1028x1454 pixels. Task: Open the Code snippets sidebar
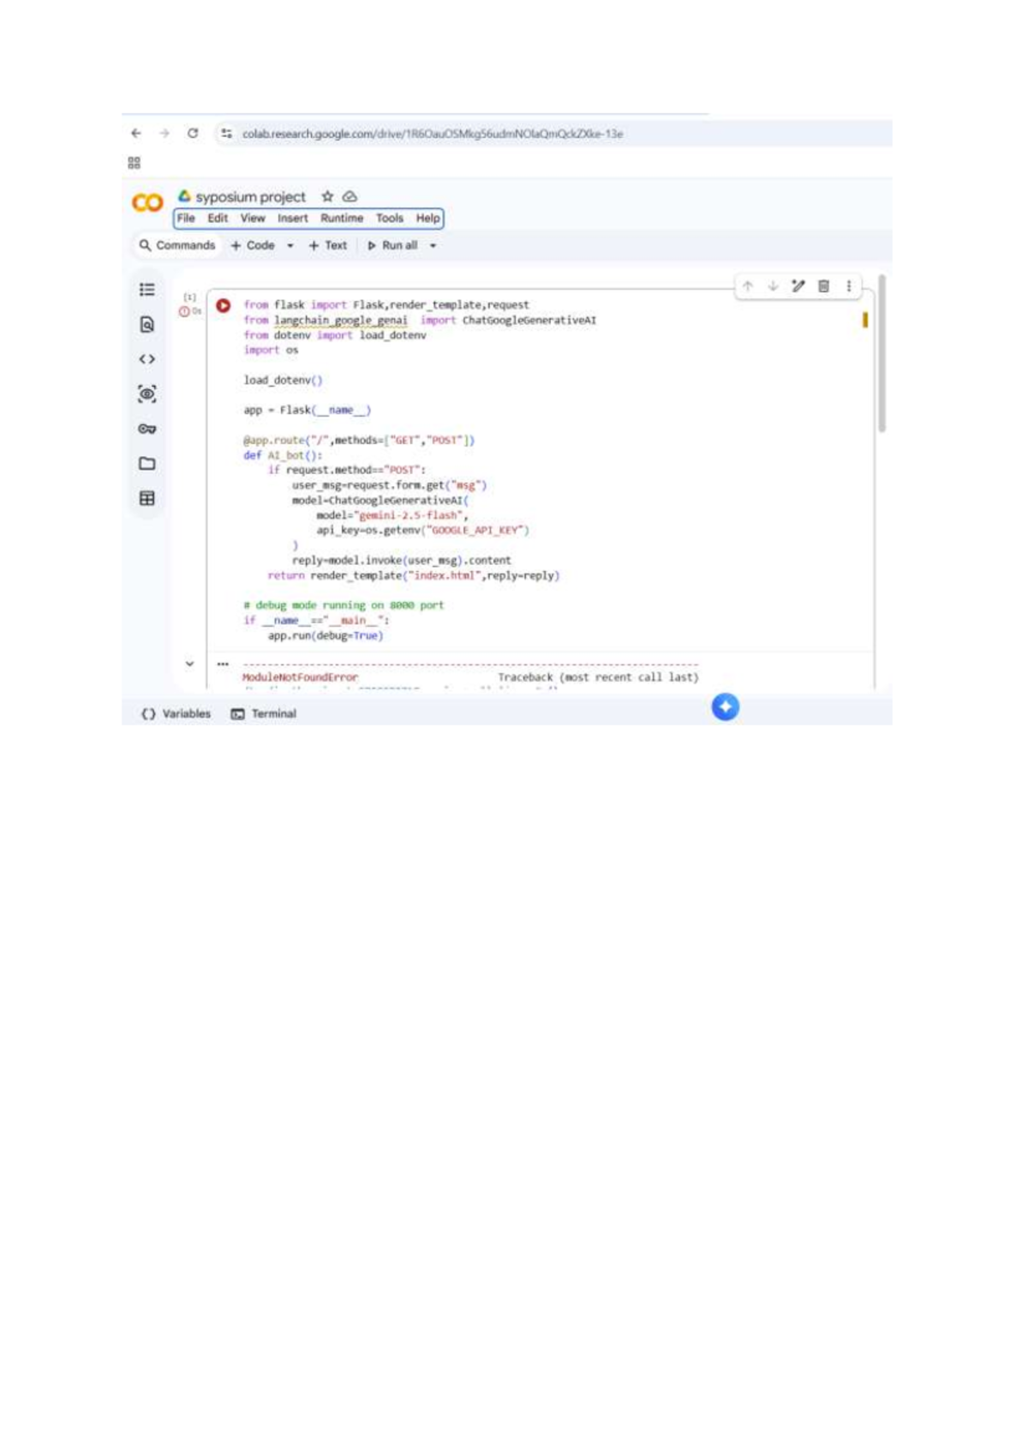[147, 359]
